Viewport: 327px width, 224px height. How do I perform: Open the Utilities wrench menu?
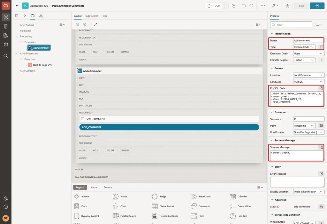click(x=275, y=6)
